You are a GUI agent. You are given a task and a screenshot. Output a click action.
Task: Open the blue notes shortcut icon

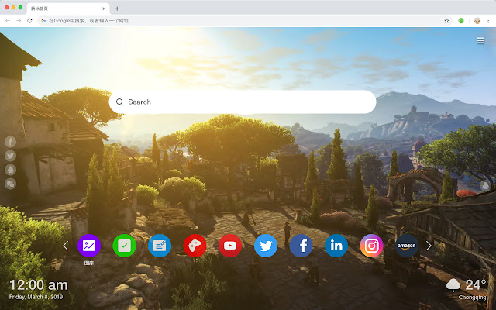pyautogui.click(x=160, y=246)
